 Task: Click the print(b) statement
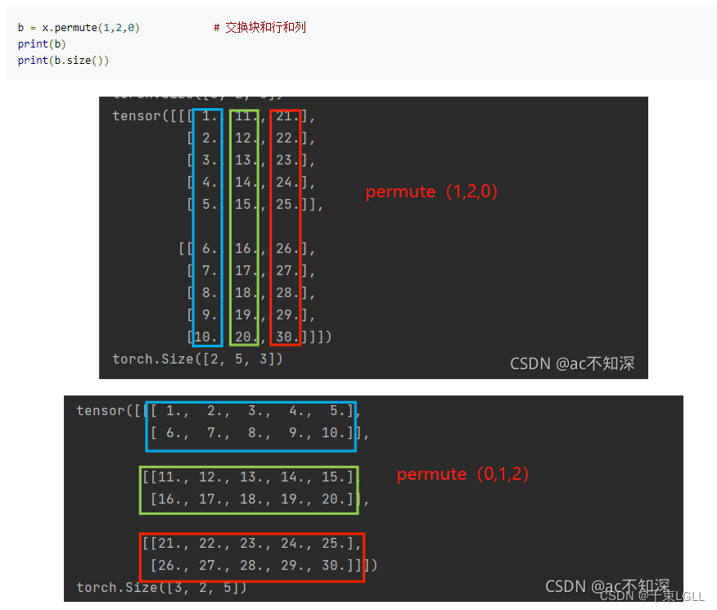click(41, 43)
